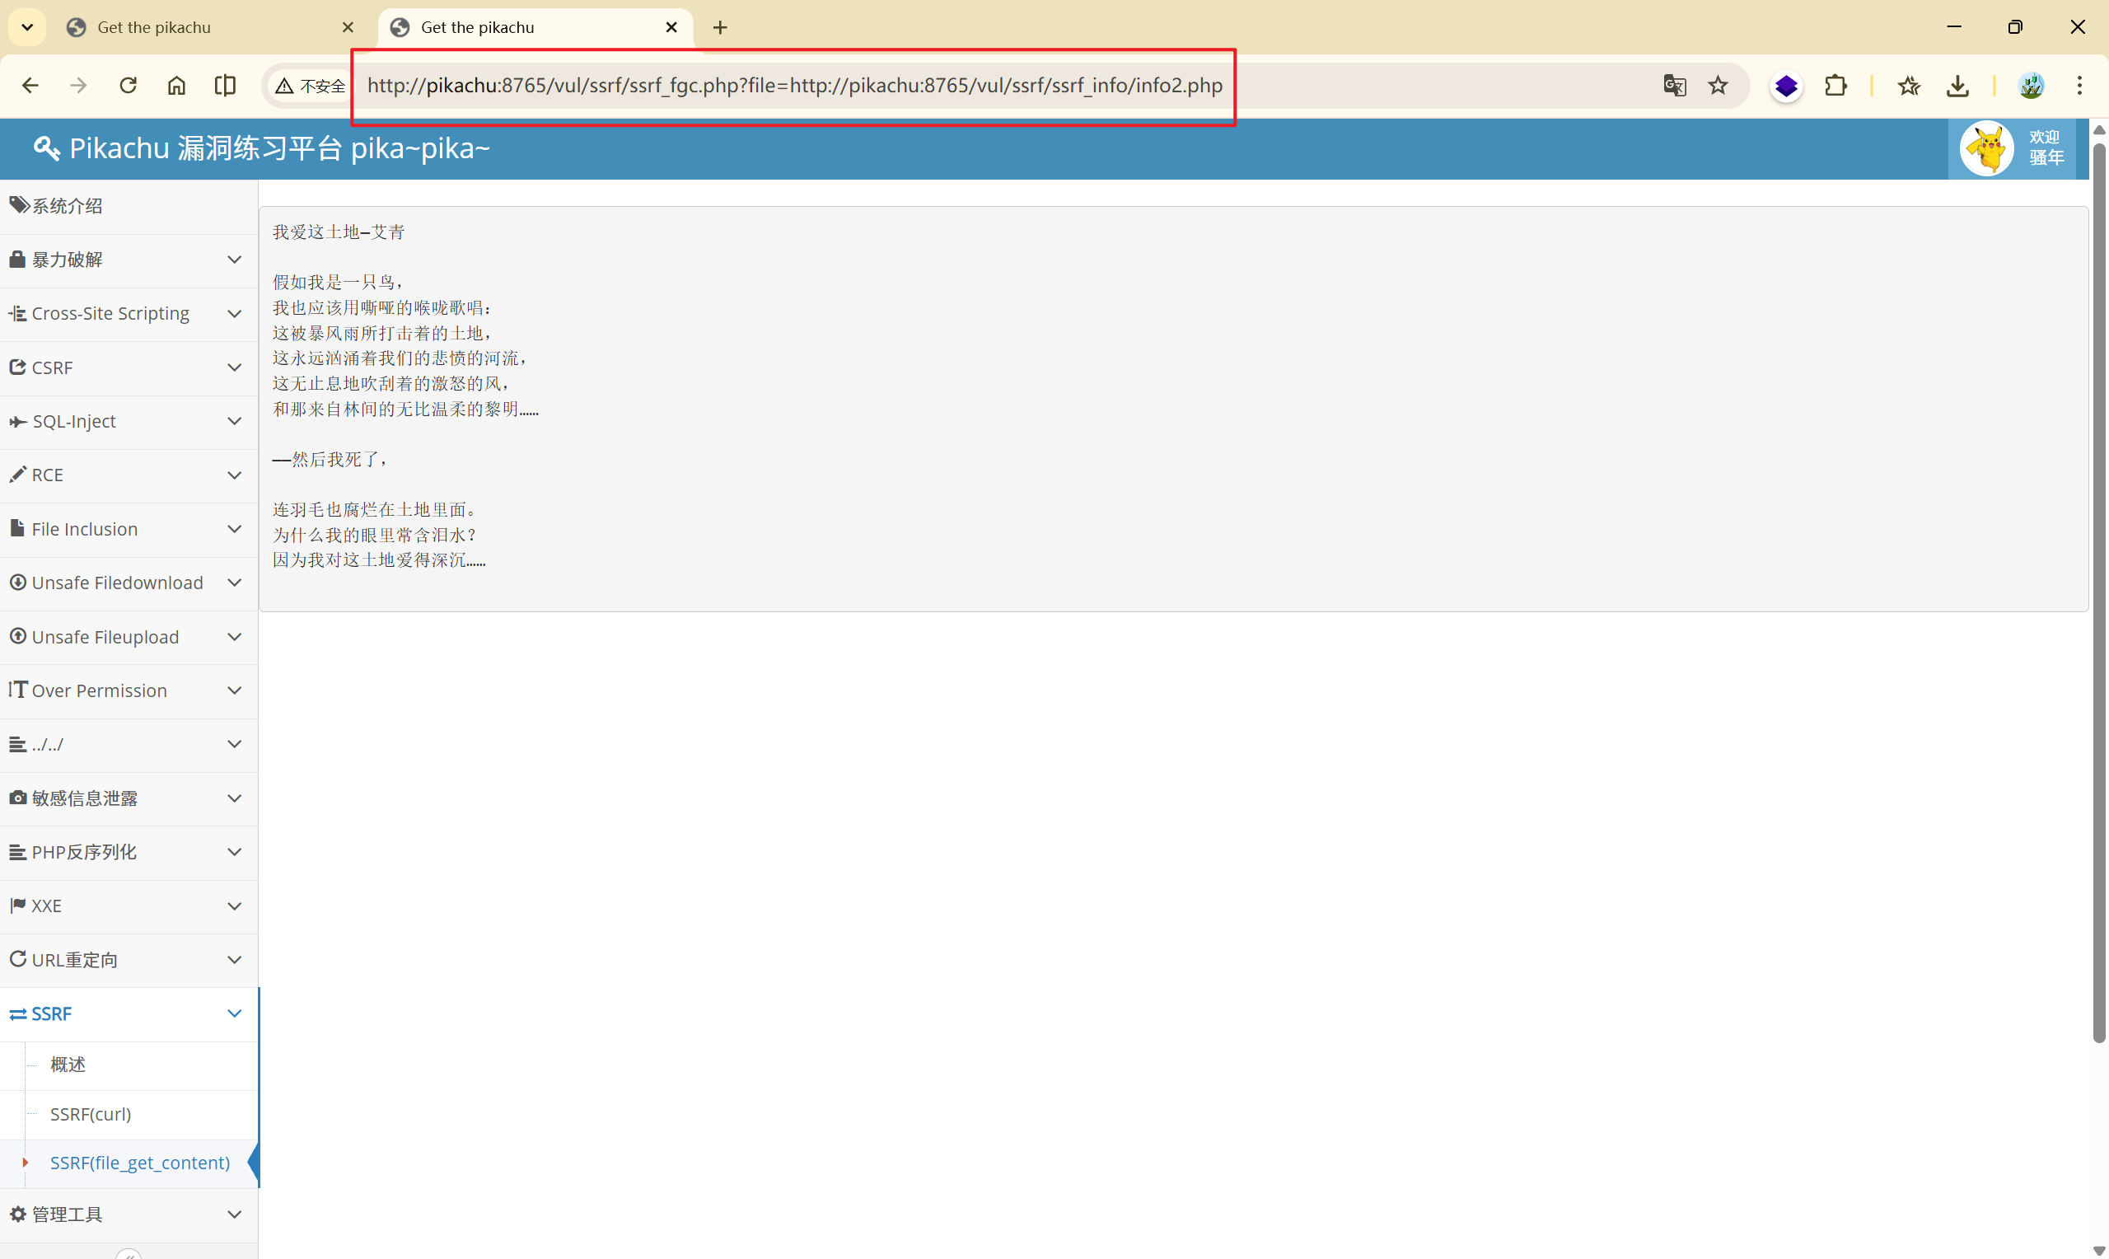This screenshot has height=1259, width=2109.
Task: Open the favorites list icon
Action: pos(1909,86)
